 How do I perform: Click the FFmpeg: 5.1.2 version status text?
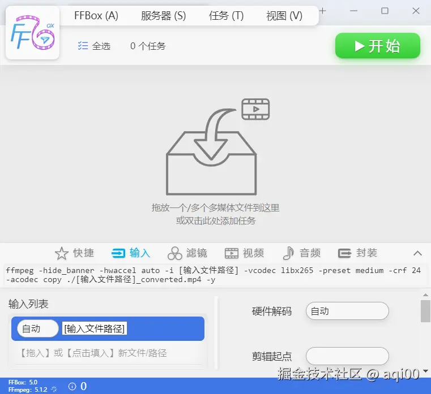(x=28, y=389)
